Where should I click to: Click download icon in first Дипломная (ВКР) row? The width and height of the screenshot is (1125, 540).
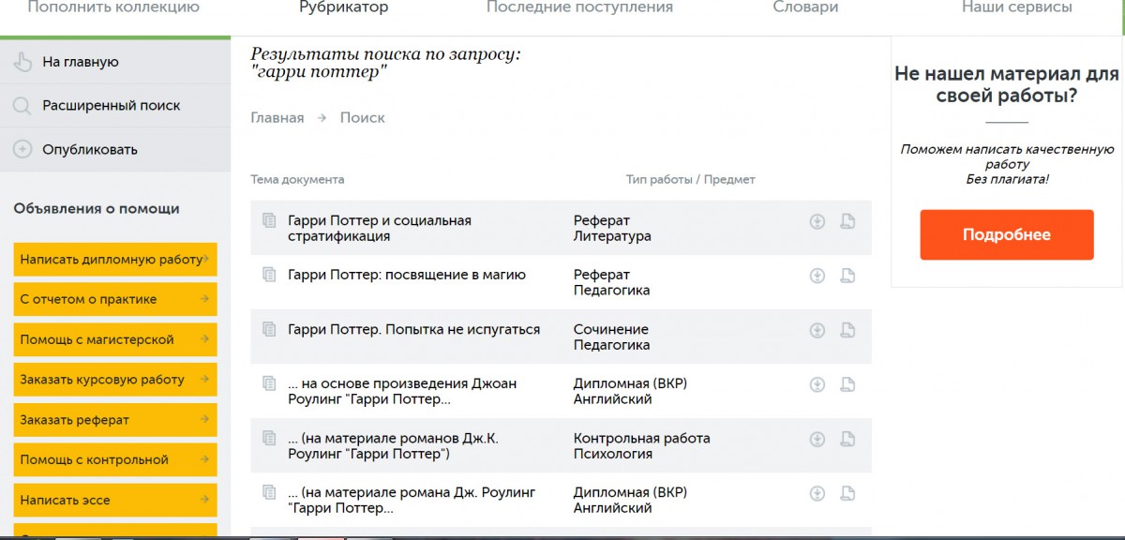(817, 384)
